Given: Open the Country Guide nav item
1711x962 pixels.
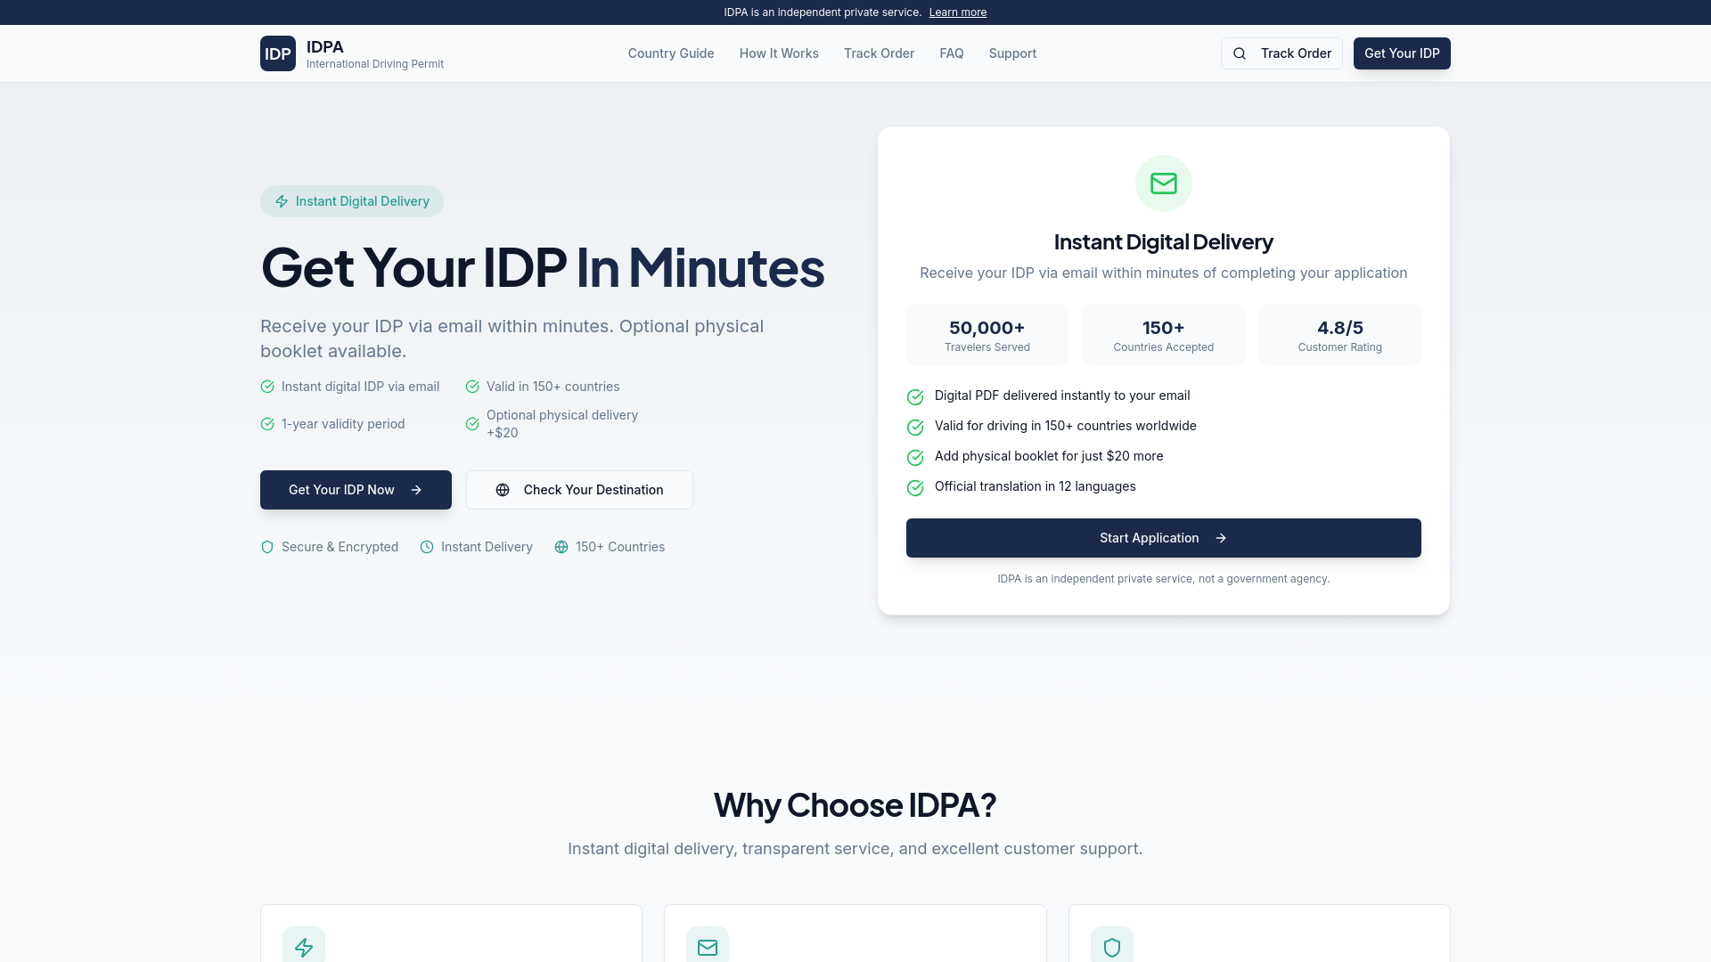Looking at the screenshot, I should (x=671, y=53).
